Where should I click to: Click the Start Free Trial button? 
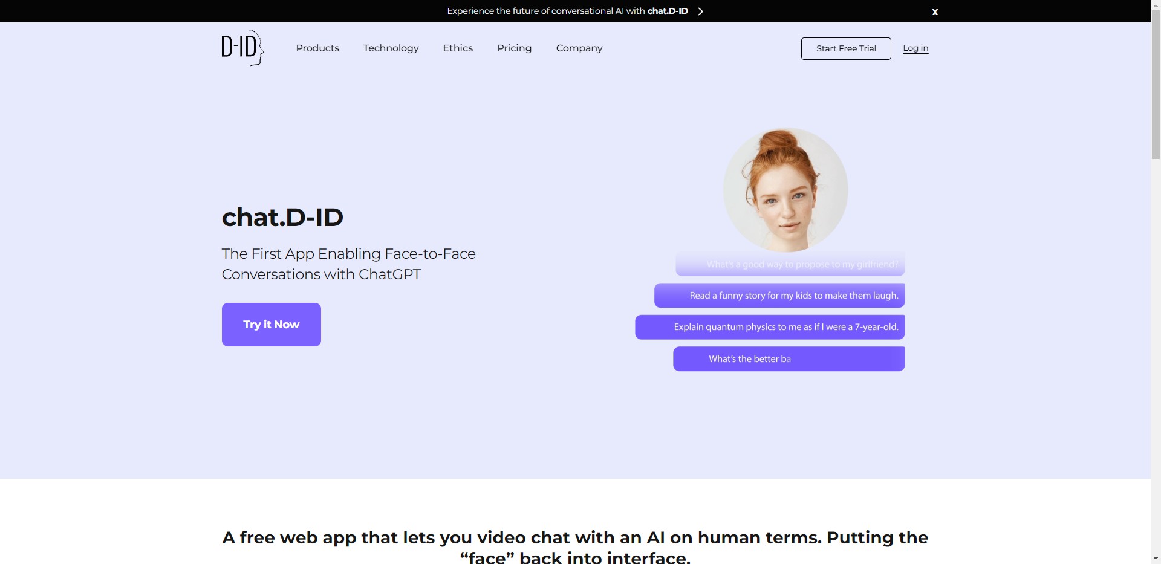coord(845,48)
